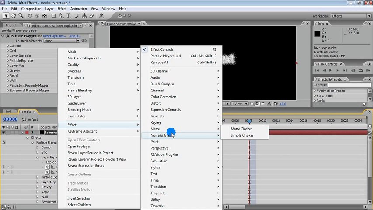The width and height of the screenshot is (373, 210).
Task: Click the Reset link for Particle Playground
Action: point(47,36)
